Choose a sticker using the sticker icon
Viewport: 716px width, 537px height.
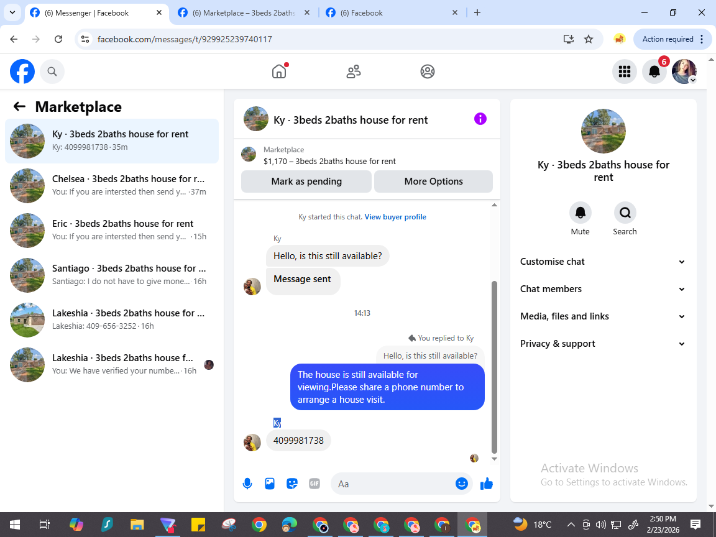pos(291,484)
